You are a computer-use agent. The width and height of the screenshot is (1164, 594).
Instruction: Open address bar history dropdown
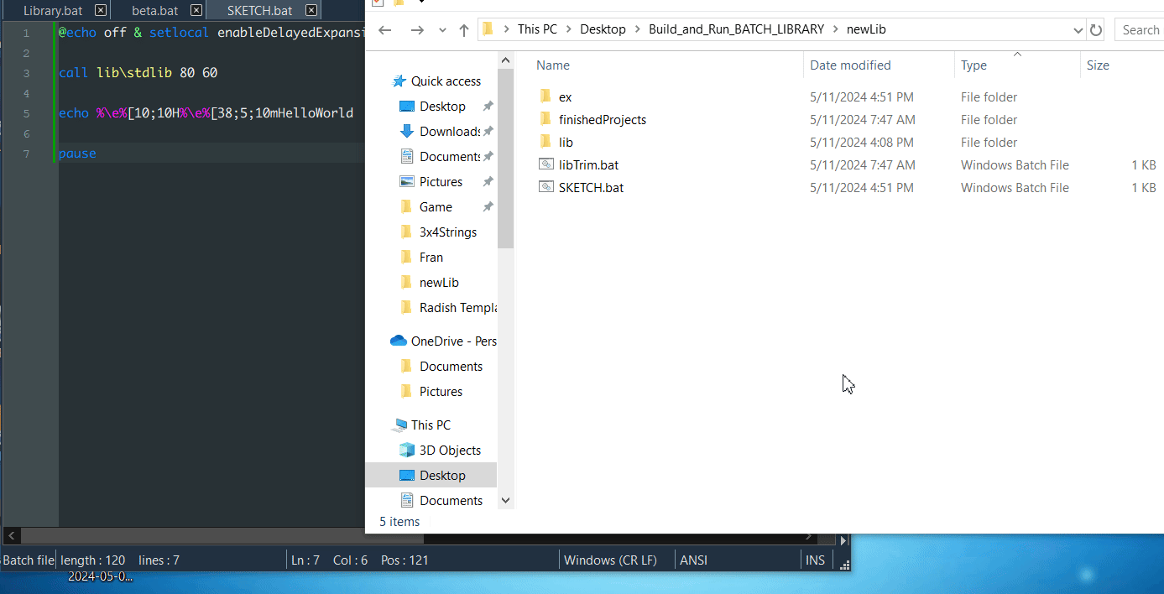1078,30
